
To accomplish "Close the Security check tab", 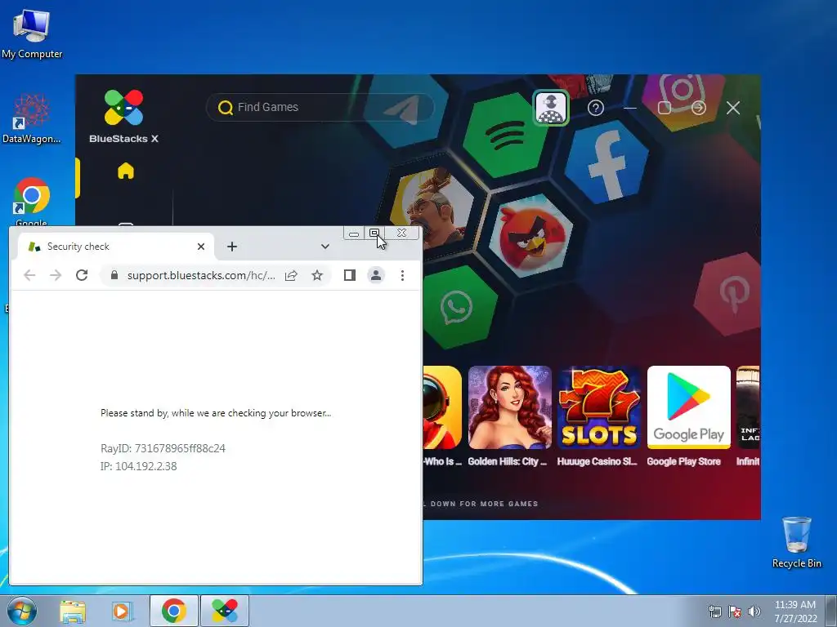I will click(201, 247).
